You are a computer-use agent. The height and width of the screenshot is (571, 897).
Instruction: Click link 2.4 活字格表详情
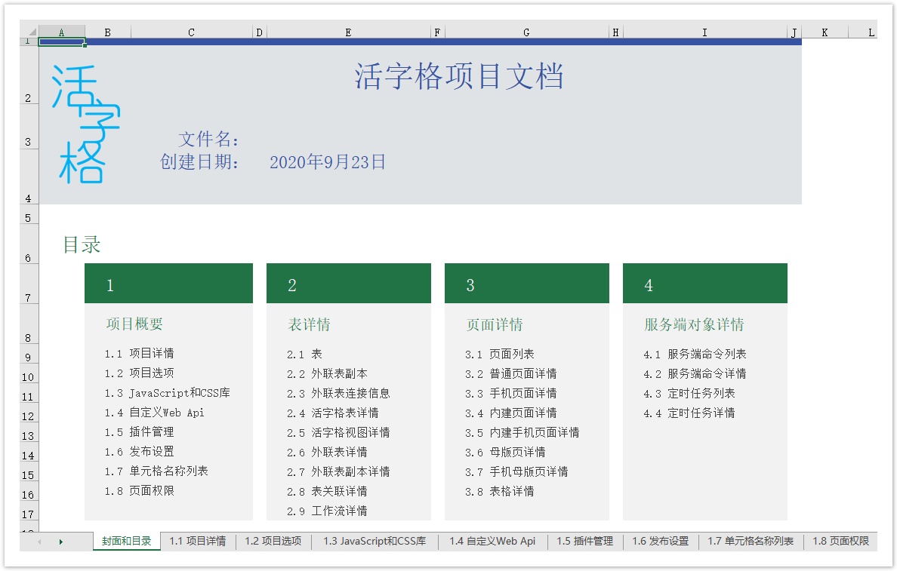click(x=332, y=413)
